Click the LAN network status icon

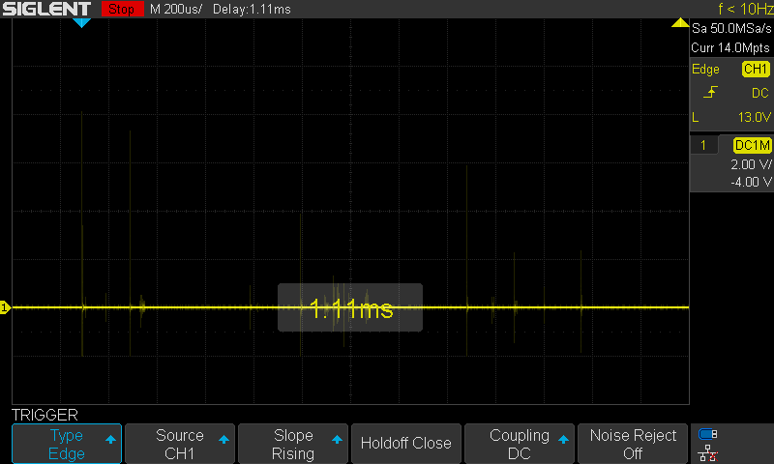pos(708,453)
